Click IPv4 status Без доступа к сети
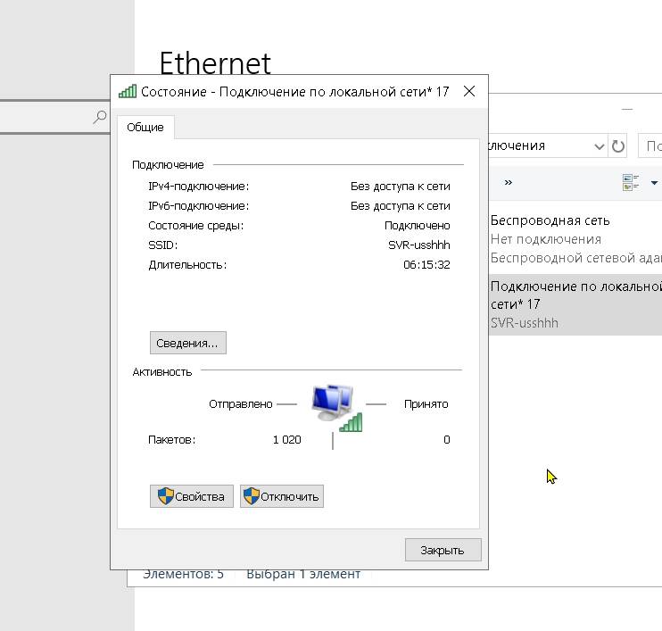Viewport: 662px width, 631px height. click(x=401, y=187)
